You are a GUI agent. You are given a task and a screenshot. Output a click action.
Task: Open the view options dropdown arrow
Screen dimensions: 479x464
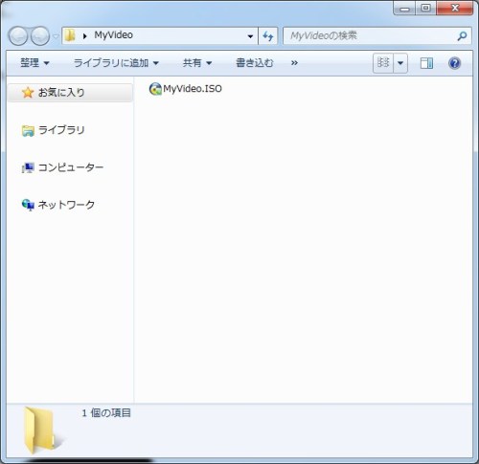tap(400, 63)
